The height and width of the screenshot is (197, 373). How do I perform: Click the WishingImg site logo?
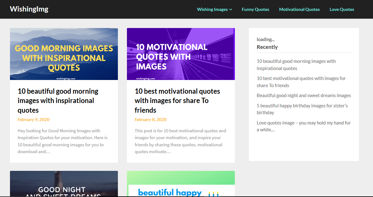[29, 9]
